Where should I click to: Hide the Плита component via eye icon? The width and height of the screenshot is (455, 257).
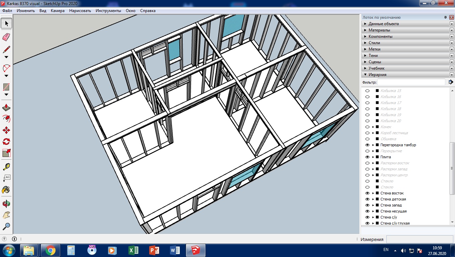click(367, 157)
